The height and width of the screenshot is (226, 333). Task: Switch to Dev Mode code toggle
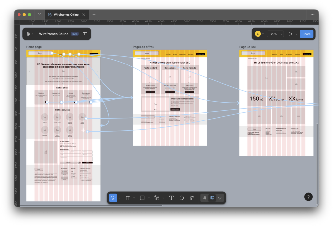pyautogui.click(x=220, y=198)
